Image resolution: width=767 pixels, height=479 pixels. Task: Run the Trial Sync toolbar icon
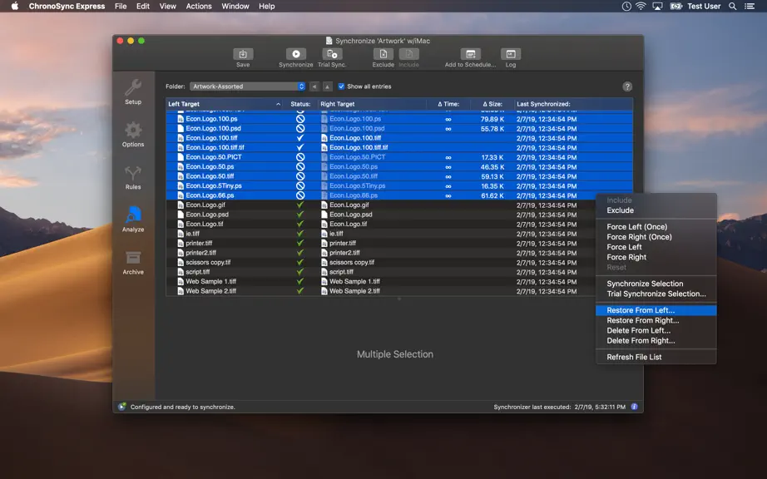332,54
